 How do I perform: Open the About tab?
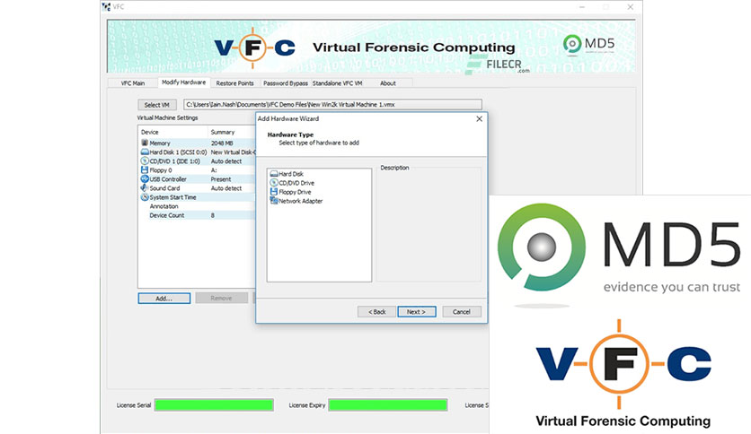click(x=388, y=83)
